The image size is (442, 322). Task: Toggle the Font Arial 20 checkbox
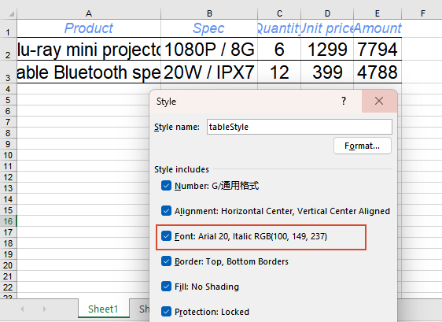pos(166,236)
